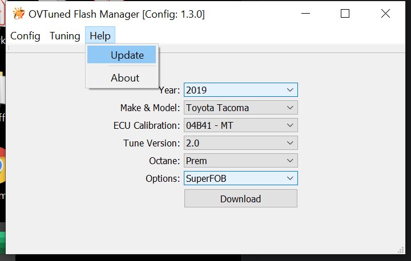Click the window resize grip at bottom corner

coord(401,250)
